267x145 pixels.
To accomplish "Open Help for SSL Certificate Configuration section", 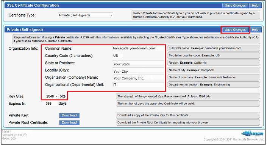I will tap(255, 6).
